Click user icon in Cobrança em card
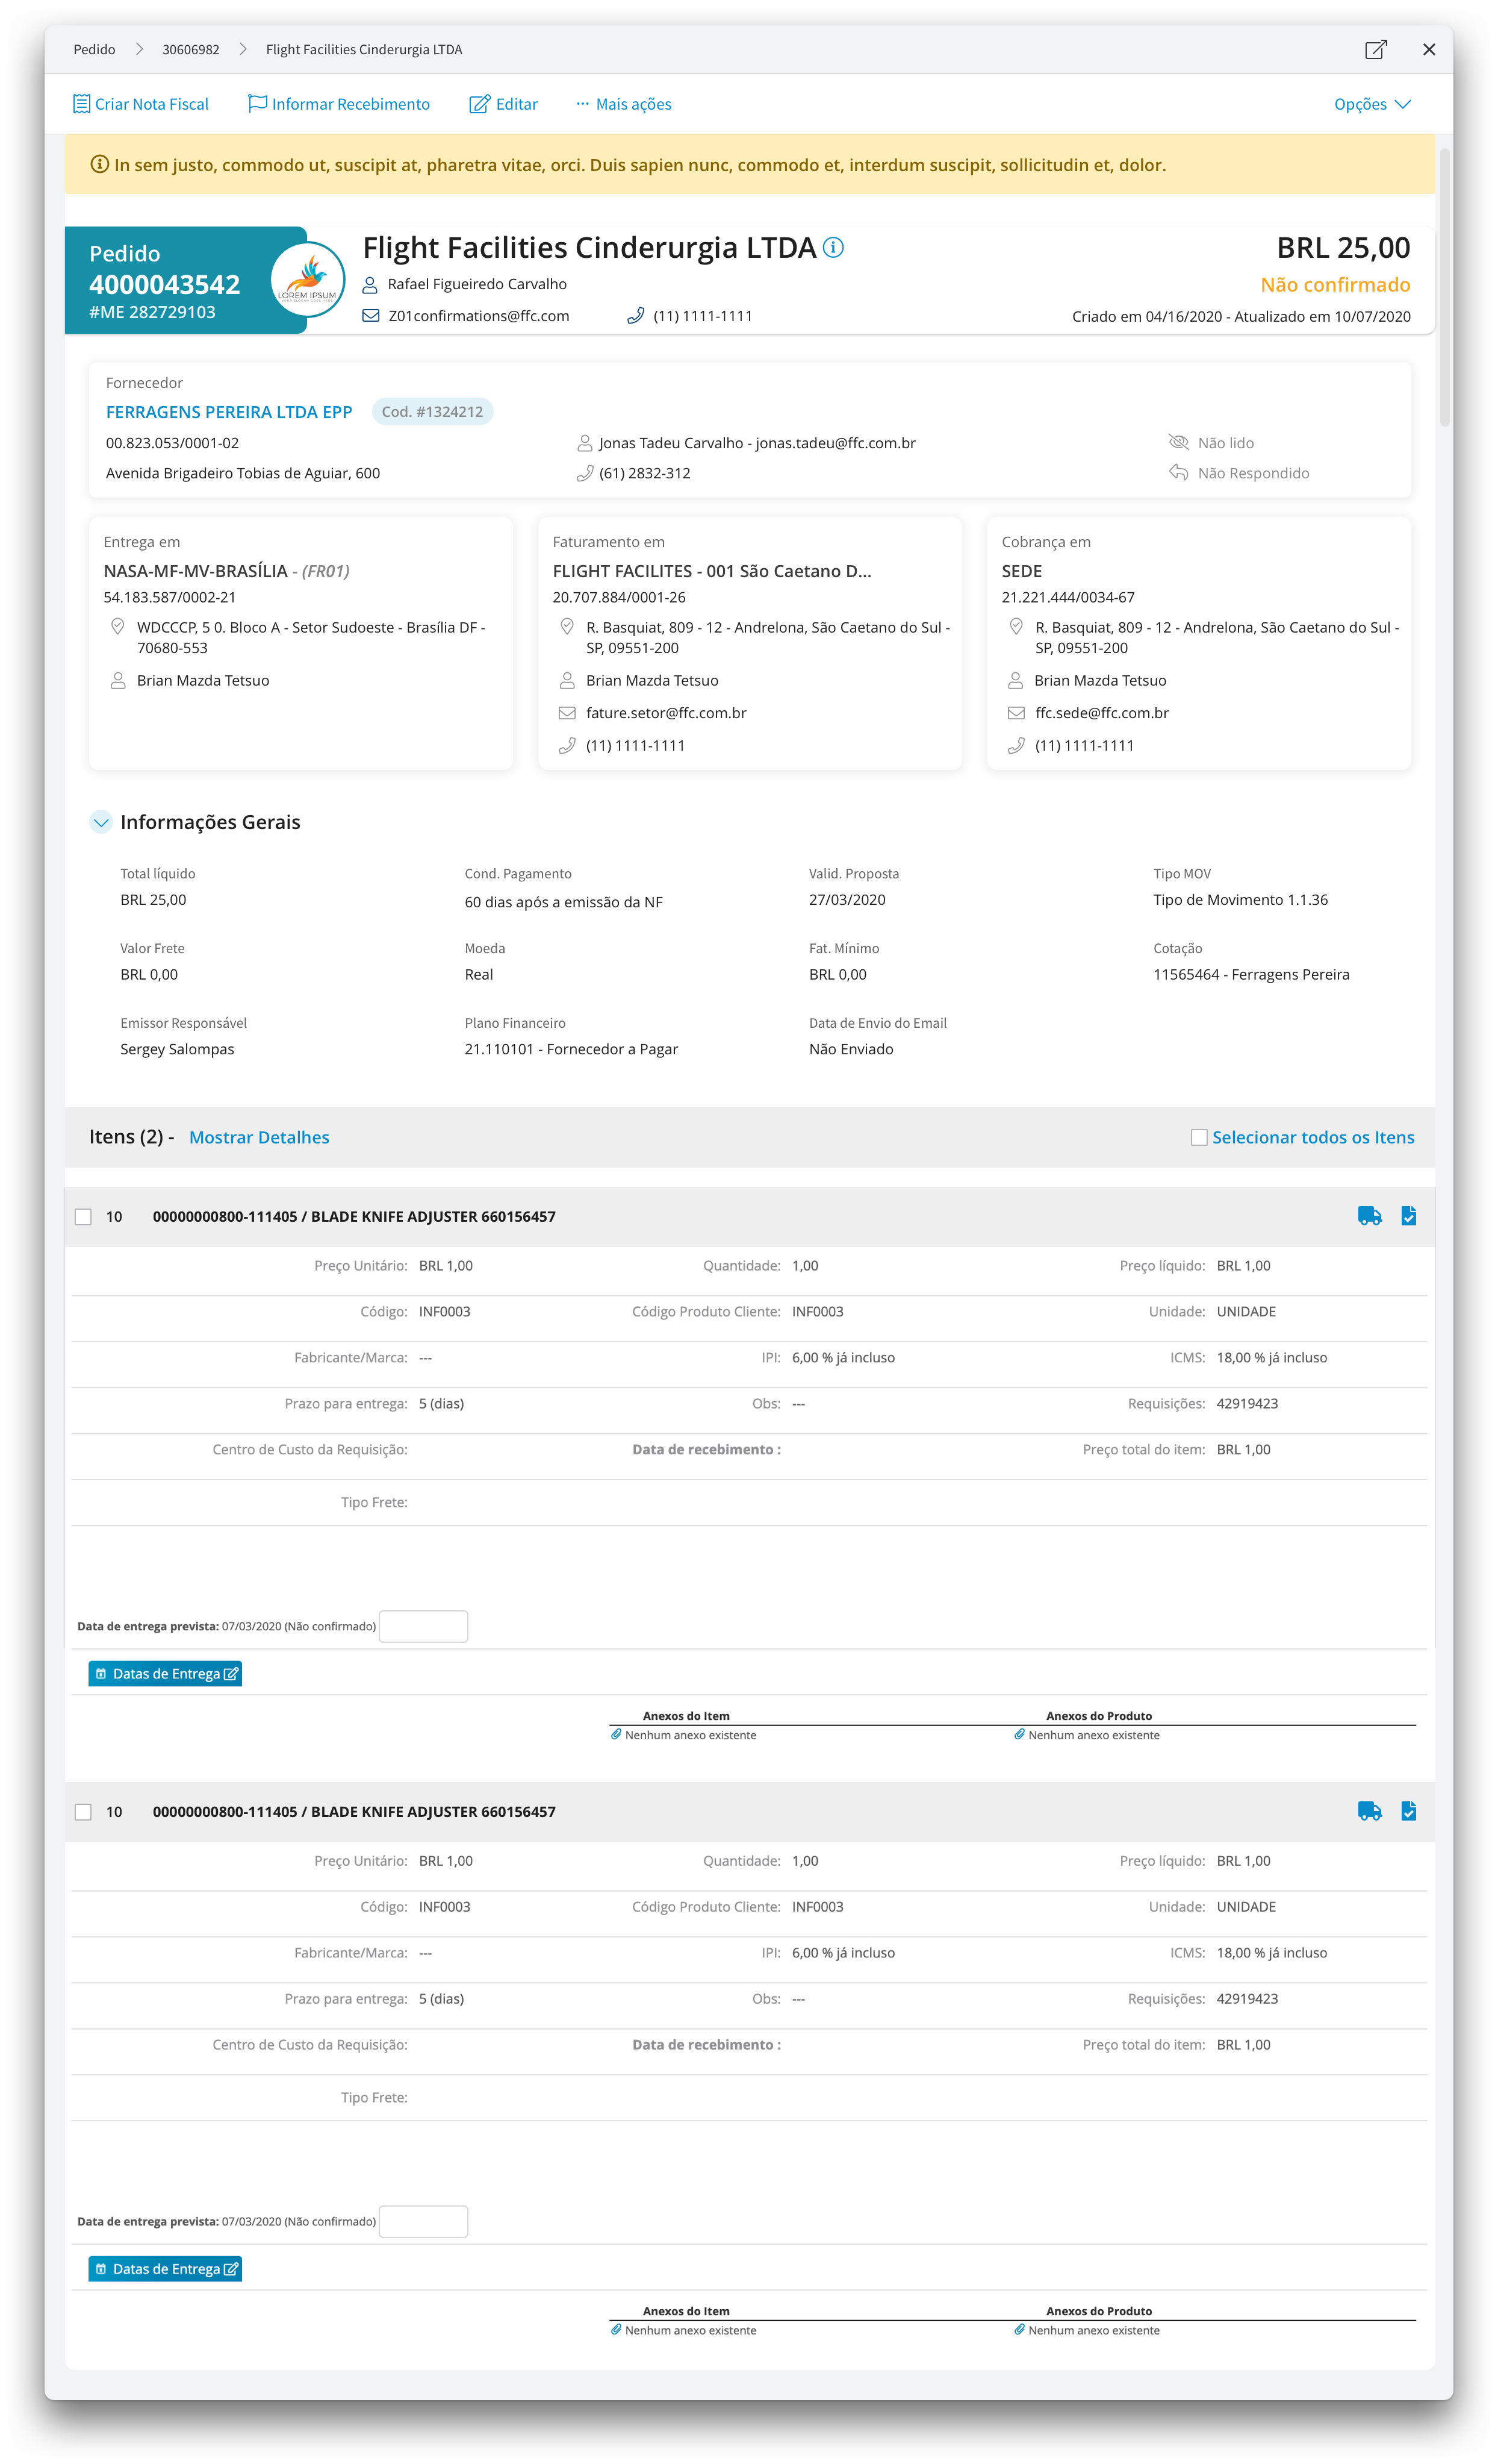This screenshot has height=2464, width=1498. (1015, 681)
